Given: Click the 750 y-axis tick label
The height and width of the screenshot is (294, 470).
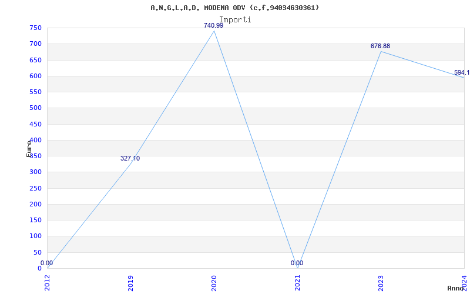Looking at the screenshot, I should tap(35, 28).
